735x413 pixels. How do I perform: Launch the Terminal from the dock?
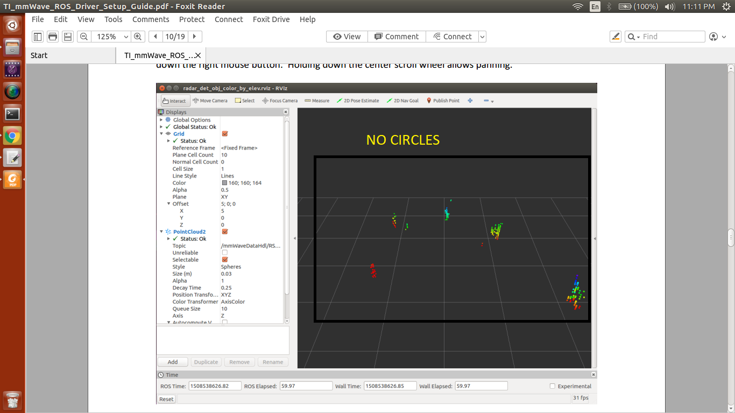[12, 113]
